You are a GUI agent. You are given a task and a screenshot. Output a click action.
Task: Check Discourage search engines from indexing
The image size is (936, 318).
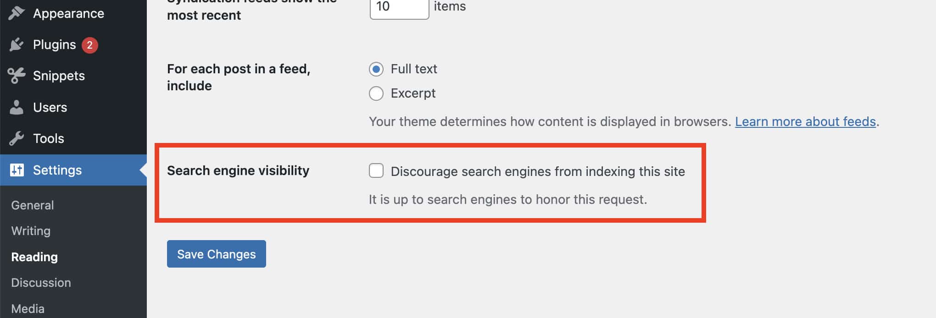(x=376, y=171)
